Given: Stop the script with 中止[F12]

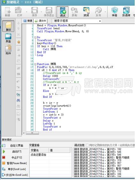Looking at the screenshot, I should coord(15,158).
